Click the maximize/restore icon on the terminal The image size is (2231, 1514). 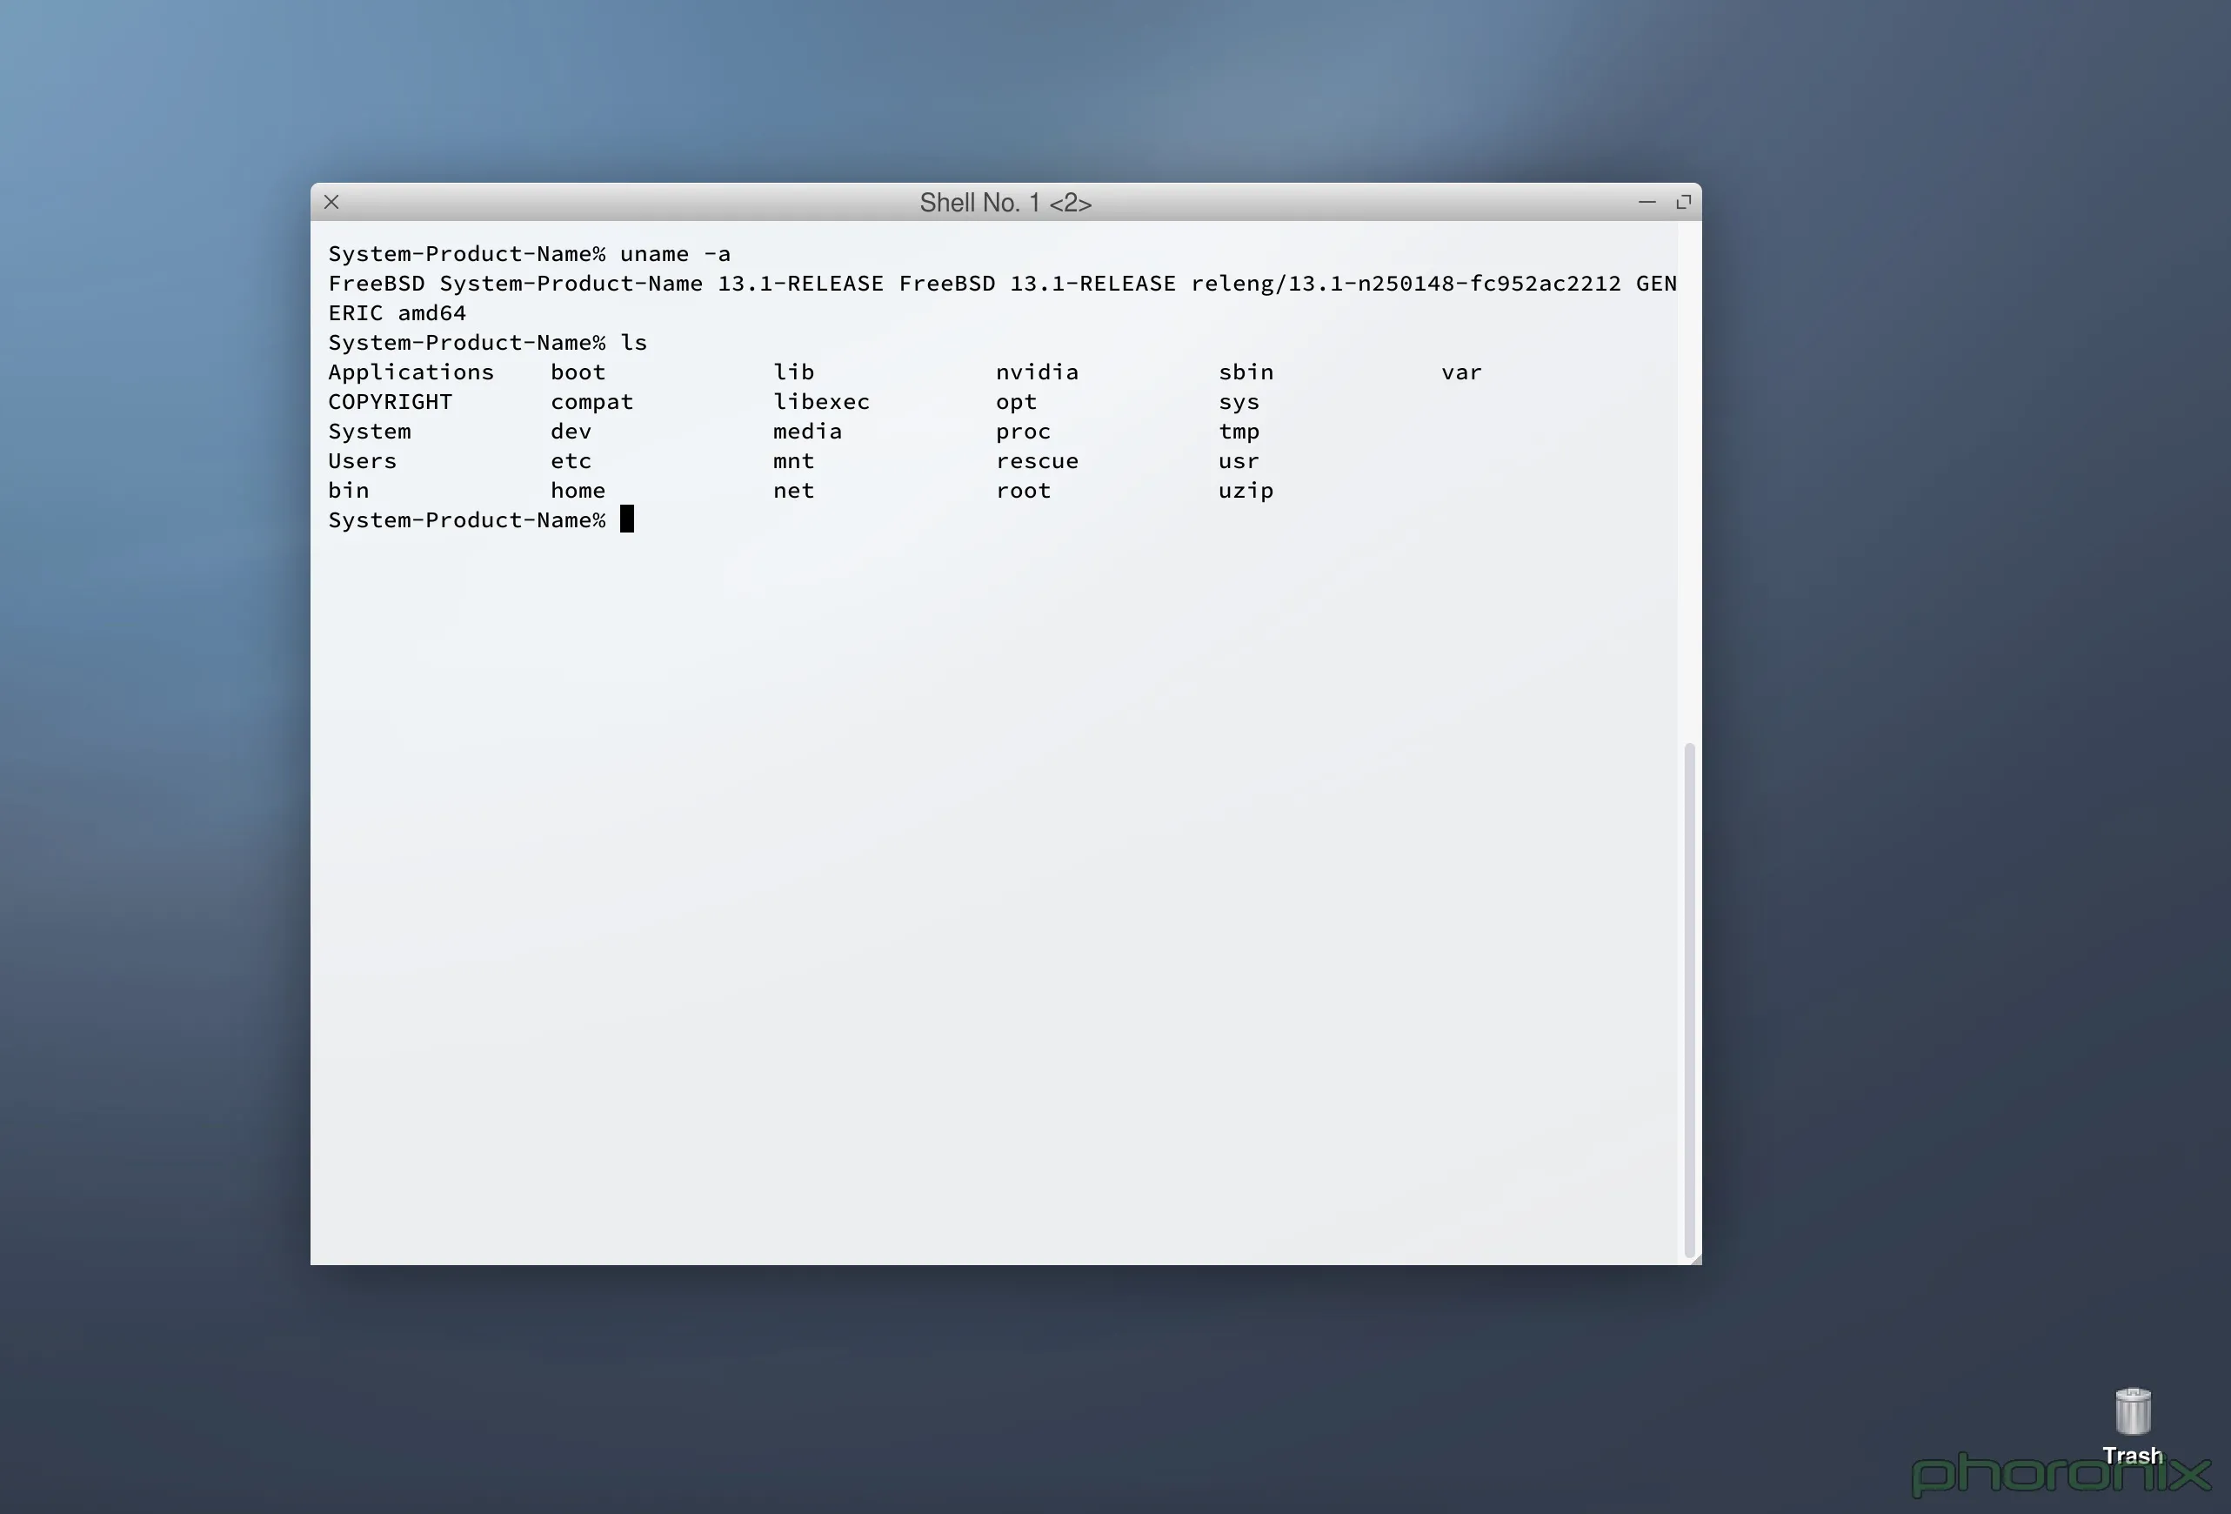click(x=1685, y=202)
